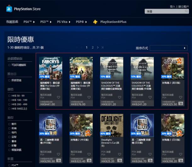192x167 pixels.
Task: Check 益智 genre filter
Action: (9, 137)
